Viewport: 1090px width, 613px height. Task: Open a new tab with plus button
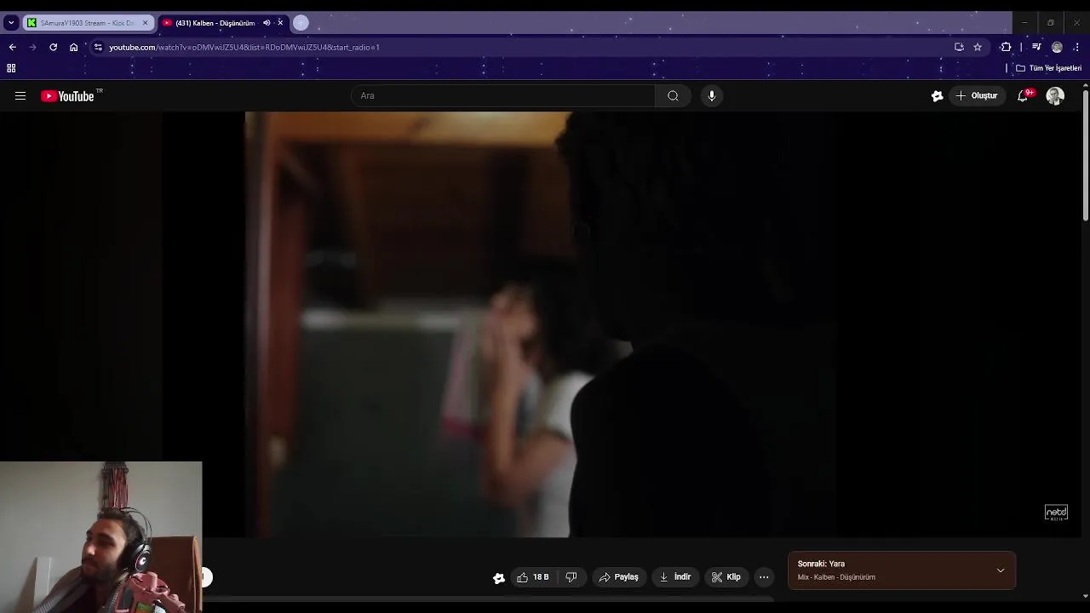[x=301, y=23]
